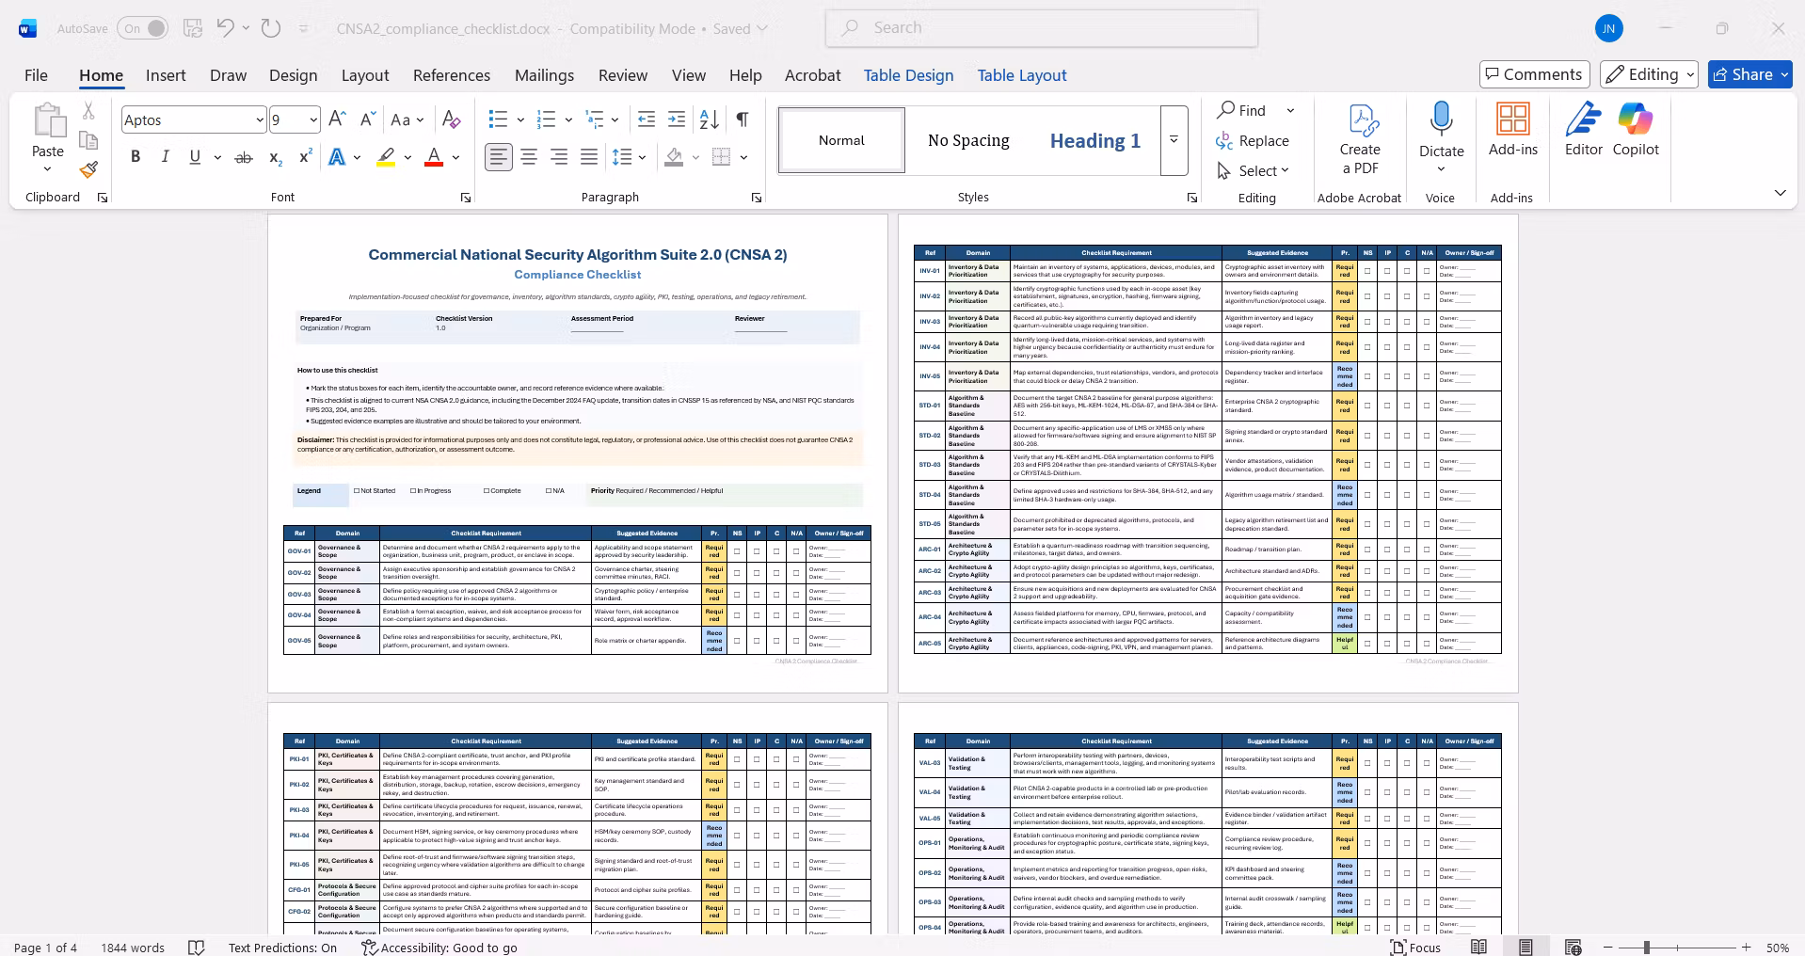Expand the Aptos font name dropdown

[260, 119]
